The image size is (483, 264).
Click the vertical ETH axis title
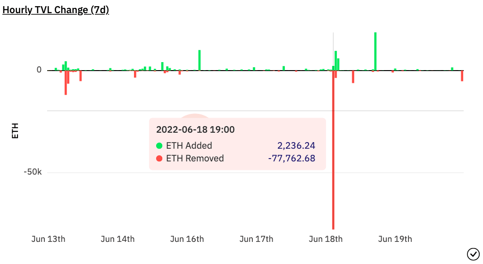(15, 130)
